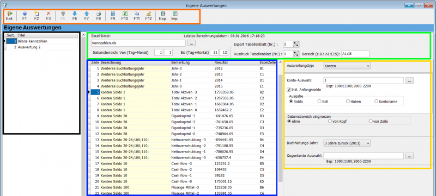Image resolution: width=436 pixels, height=196 pixels.
Task: Click the Titel column header
Action: coord(47,35)
